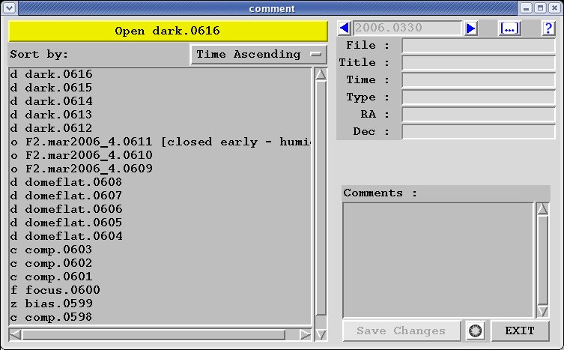Click the round indicator beside Save Changes
This screenshot has width=564, height=350.
tap(475, 331)
